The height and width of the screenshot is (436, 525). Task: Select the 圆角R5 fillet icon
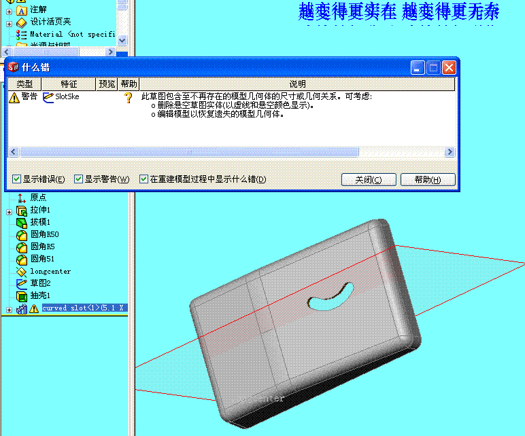(22, 247)
